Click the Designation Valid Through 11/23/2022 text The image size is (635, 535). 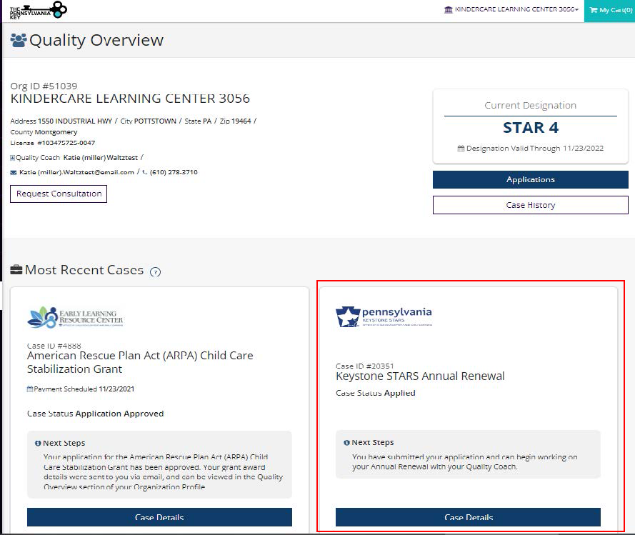(534, 149)
